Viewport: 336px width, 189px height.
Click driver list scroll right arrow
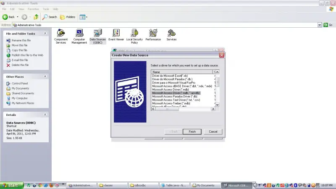pos(213,109)
